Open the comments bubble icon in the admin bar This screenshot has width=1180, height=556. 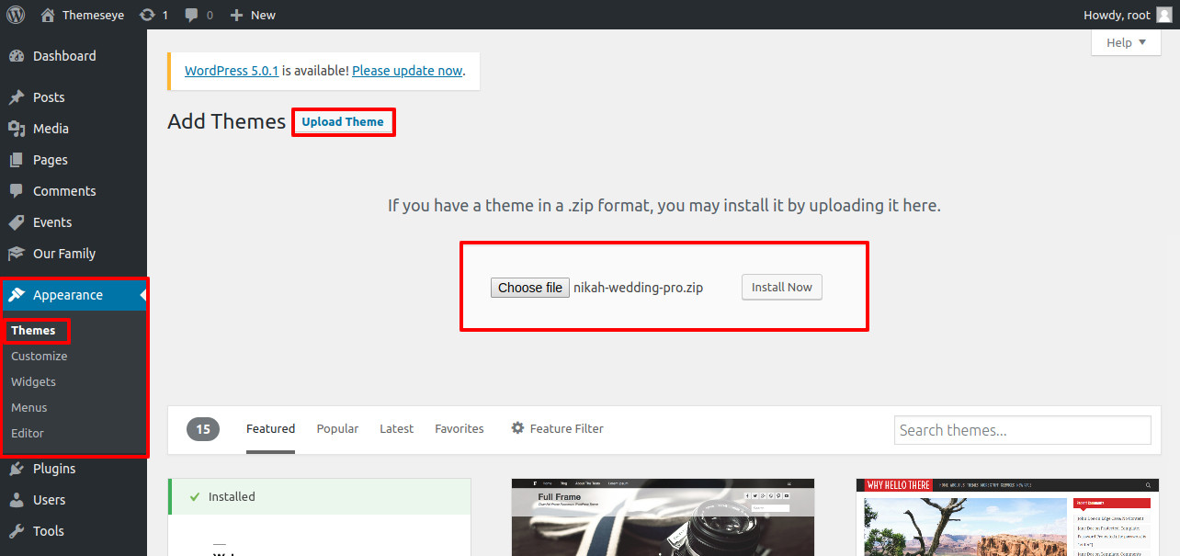click(x=191, y=15)
